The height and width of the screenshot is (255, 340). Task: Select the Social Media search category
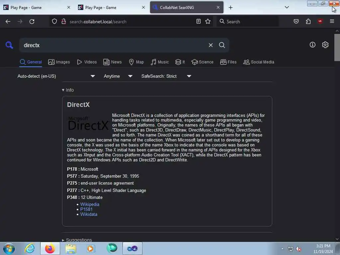point(259,62)
